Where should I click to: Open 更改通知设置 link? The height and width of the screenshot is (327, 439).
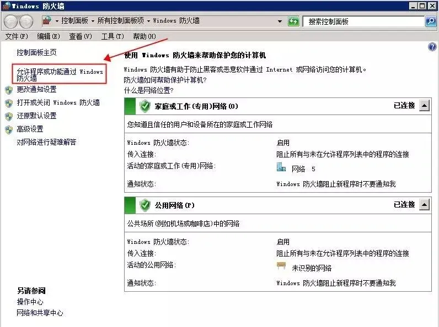37,89
